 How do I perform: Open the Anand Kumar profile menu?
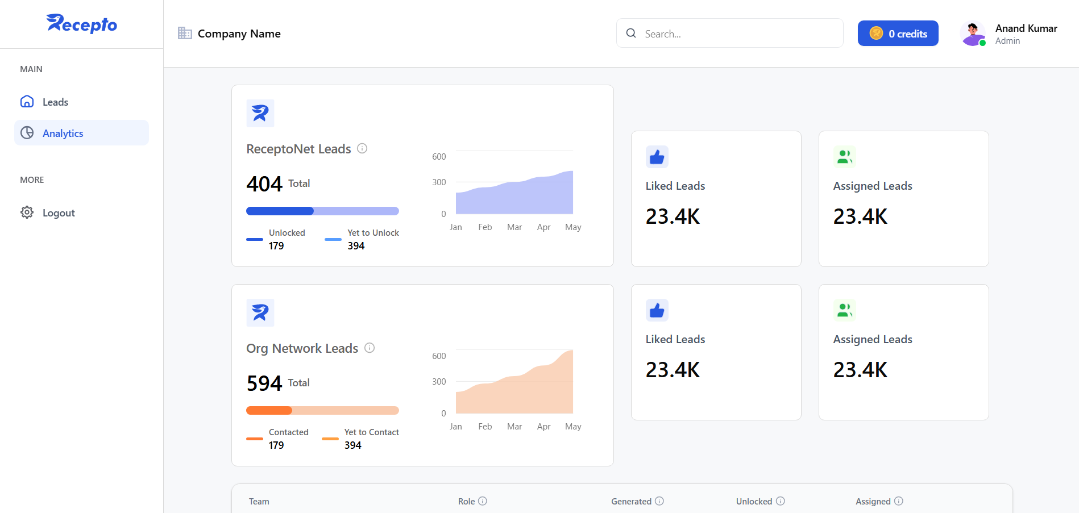pyautogui.click(x=1011, y=33)
